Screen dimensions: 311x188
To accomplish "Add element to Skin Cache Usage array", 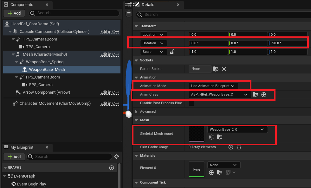I will pos(231,147).
